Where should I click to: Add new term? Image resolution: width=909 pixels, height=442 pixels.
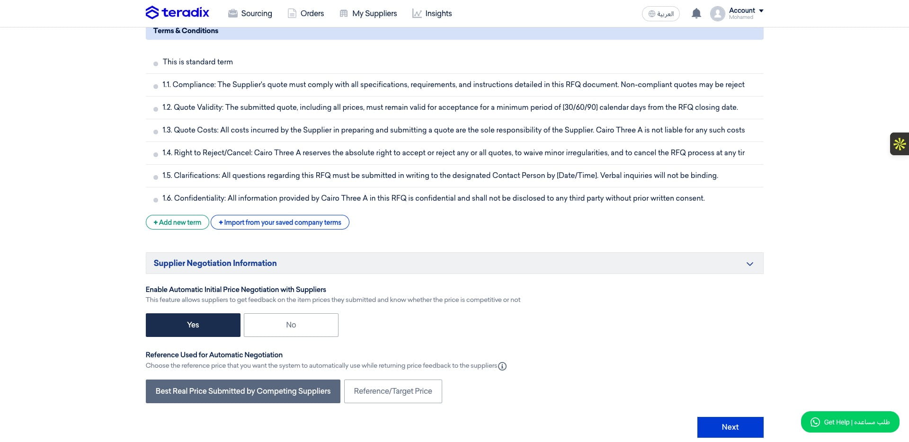tap(178, 222)
